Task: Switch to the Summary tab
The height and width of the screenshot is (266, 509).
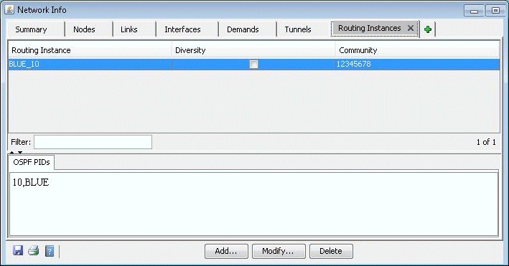Action: pos(31,29)
